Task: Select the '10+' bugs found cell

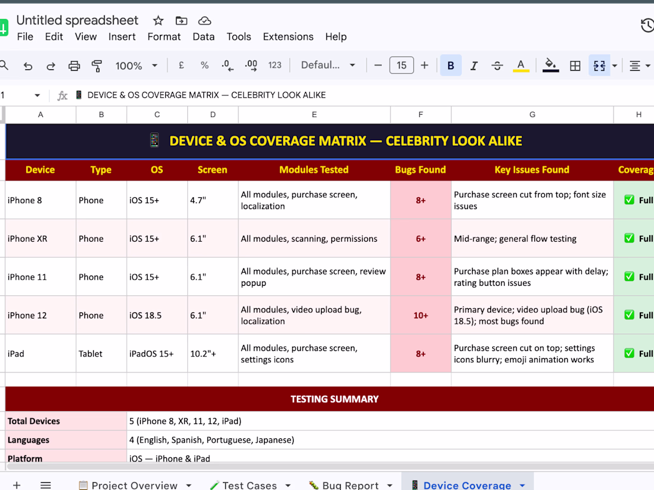Action: pyautogui.click(x=421, y=315)
